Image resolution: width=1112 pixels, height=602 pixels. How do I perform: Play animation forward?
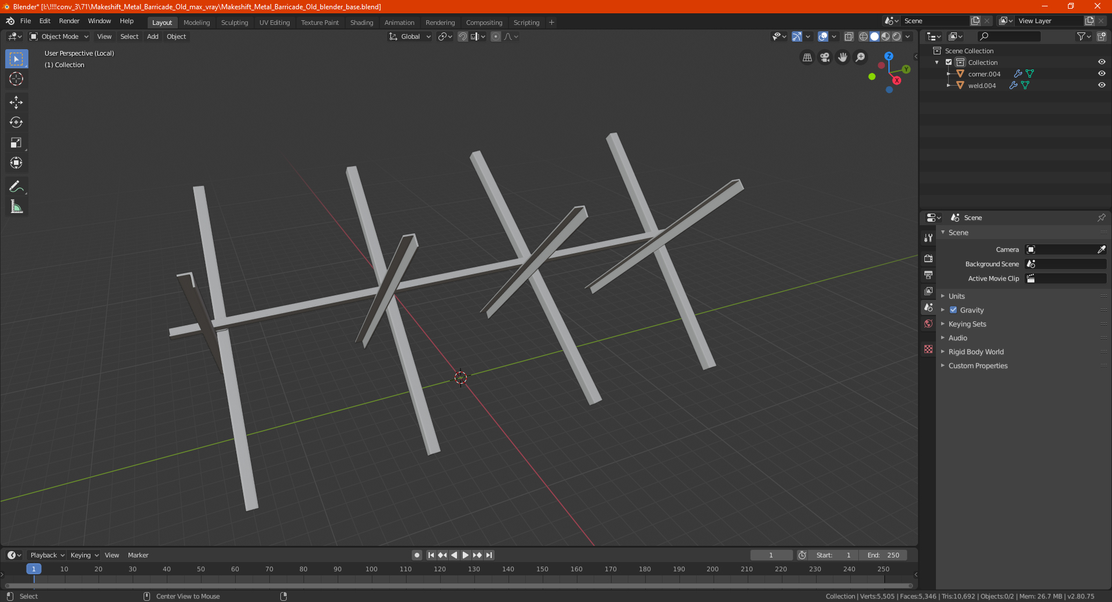coord(466,555)
